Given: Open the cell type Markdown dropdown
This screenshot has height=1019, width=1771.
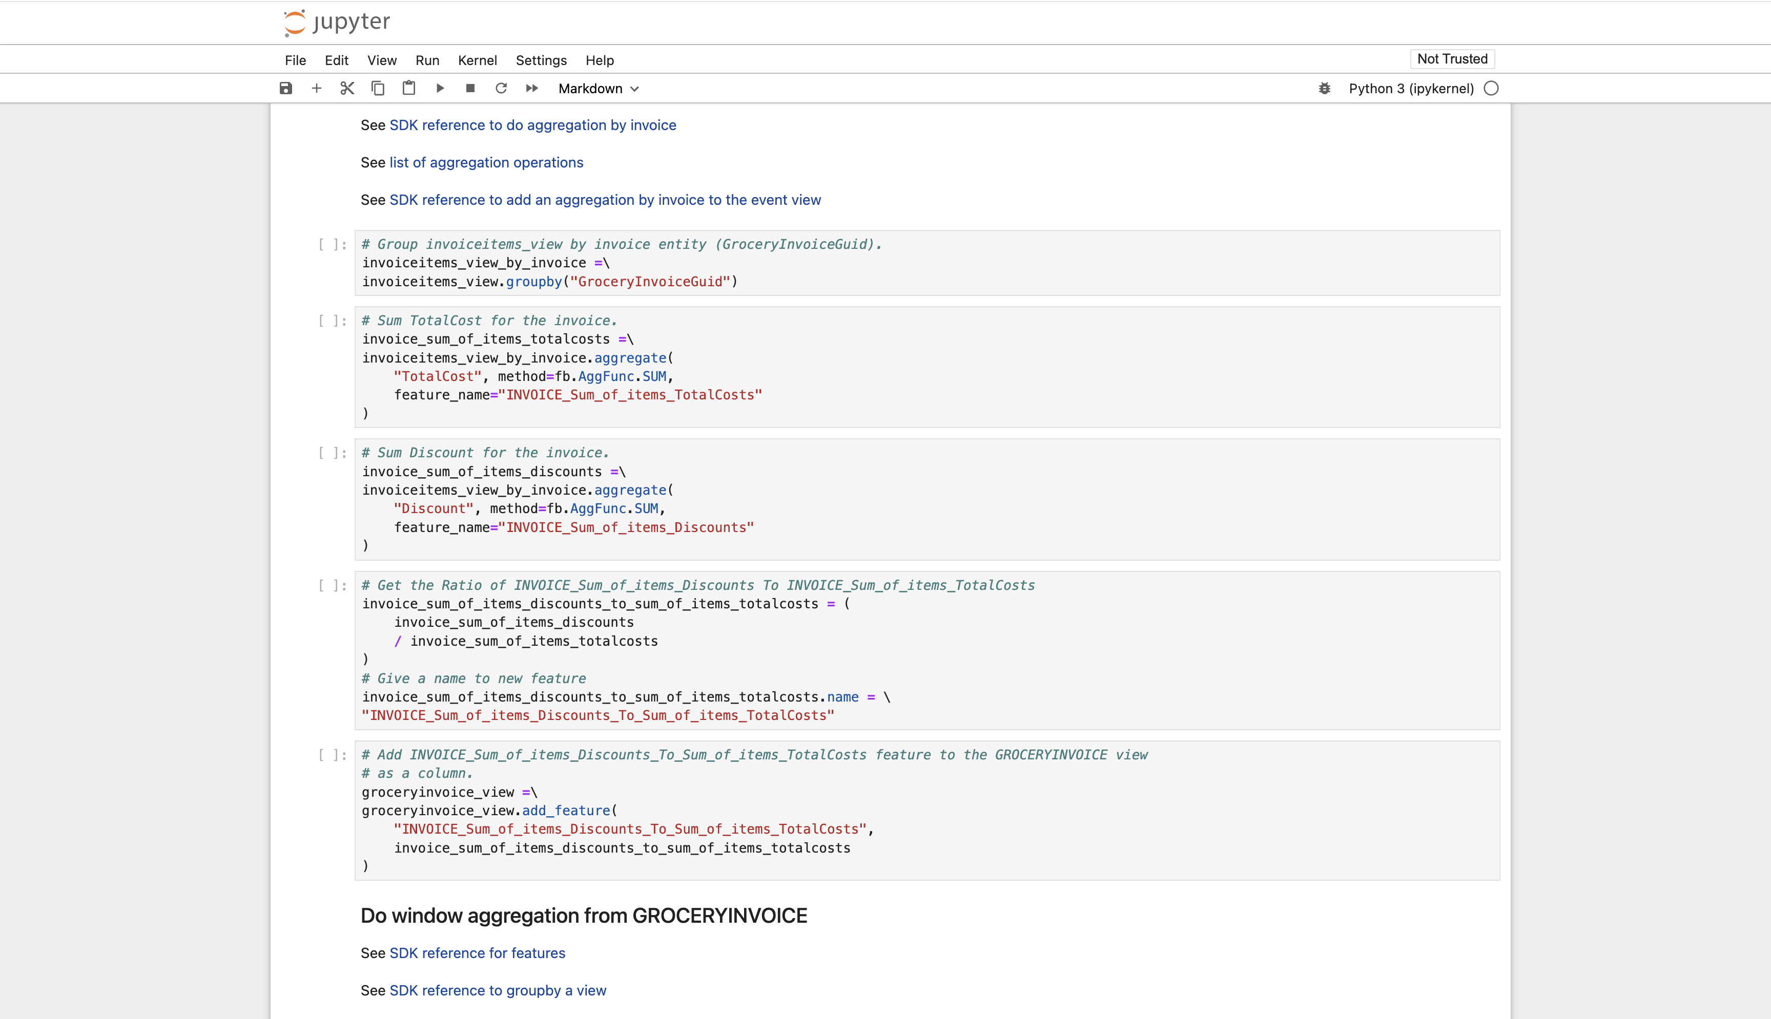Looking at the screenshot, I should (x=599, y=88).
